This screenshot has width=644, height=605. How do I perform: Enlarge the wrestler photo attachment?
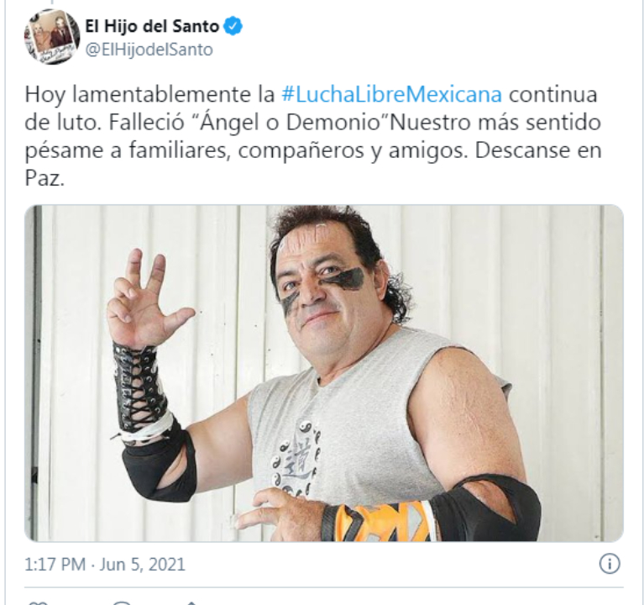click(324, 373)
